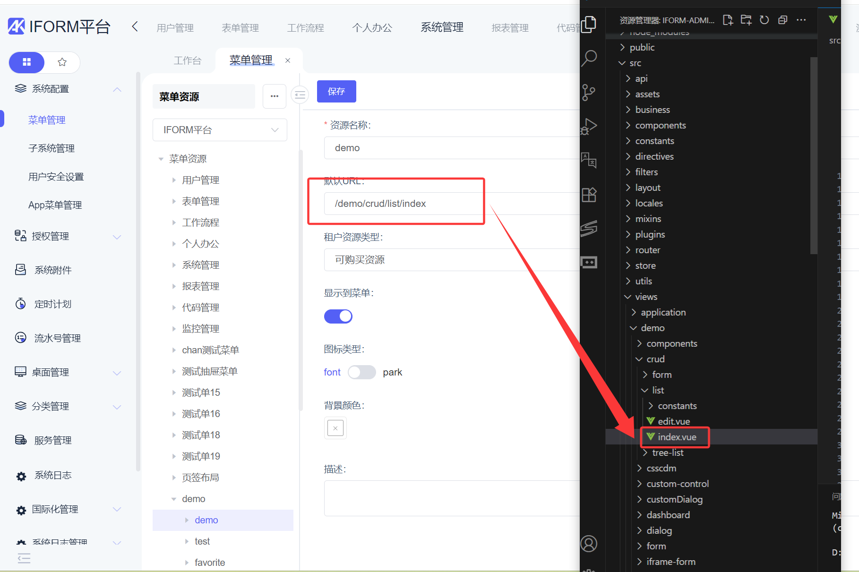Toggle the font/park icon type switch
This screenshot has width=859, height=572.
(x=361, y=372)
